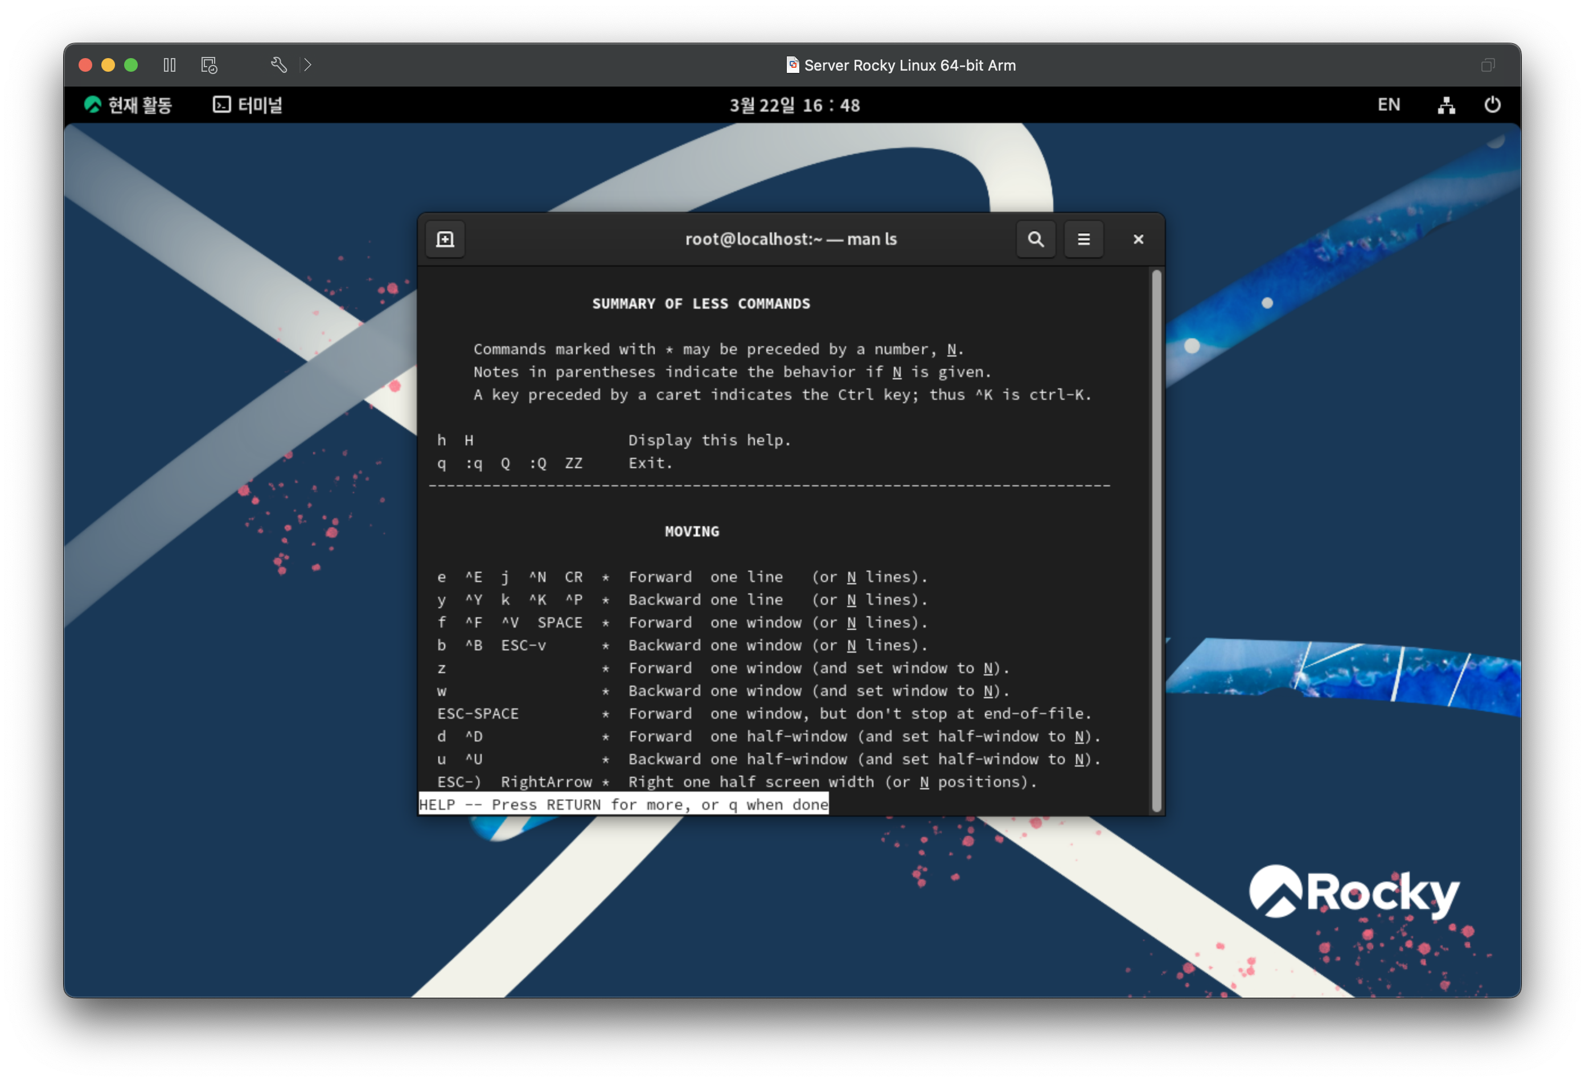Open the terminal hamburger menu
This screenshot has height=1082, width=1585.
pos(1083,239)
